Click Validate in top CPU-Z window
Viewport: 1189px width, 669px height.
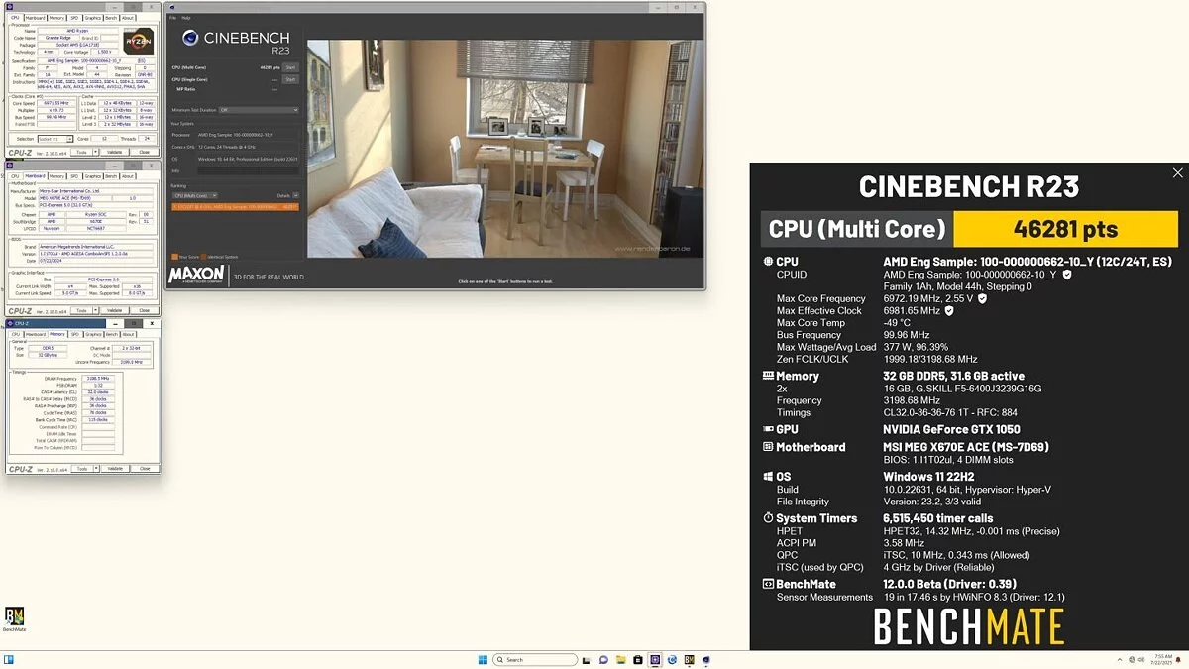pyautogui.click(x=114, y=152)
